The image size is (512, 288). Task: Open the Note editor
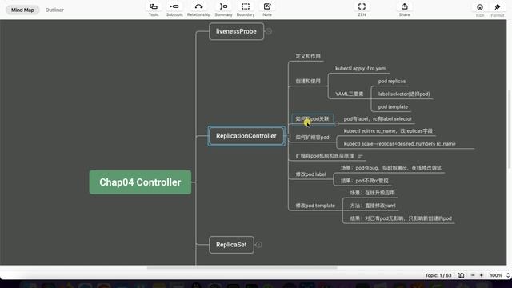[267, 10]
